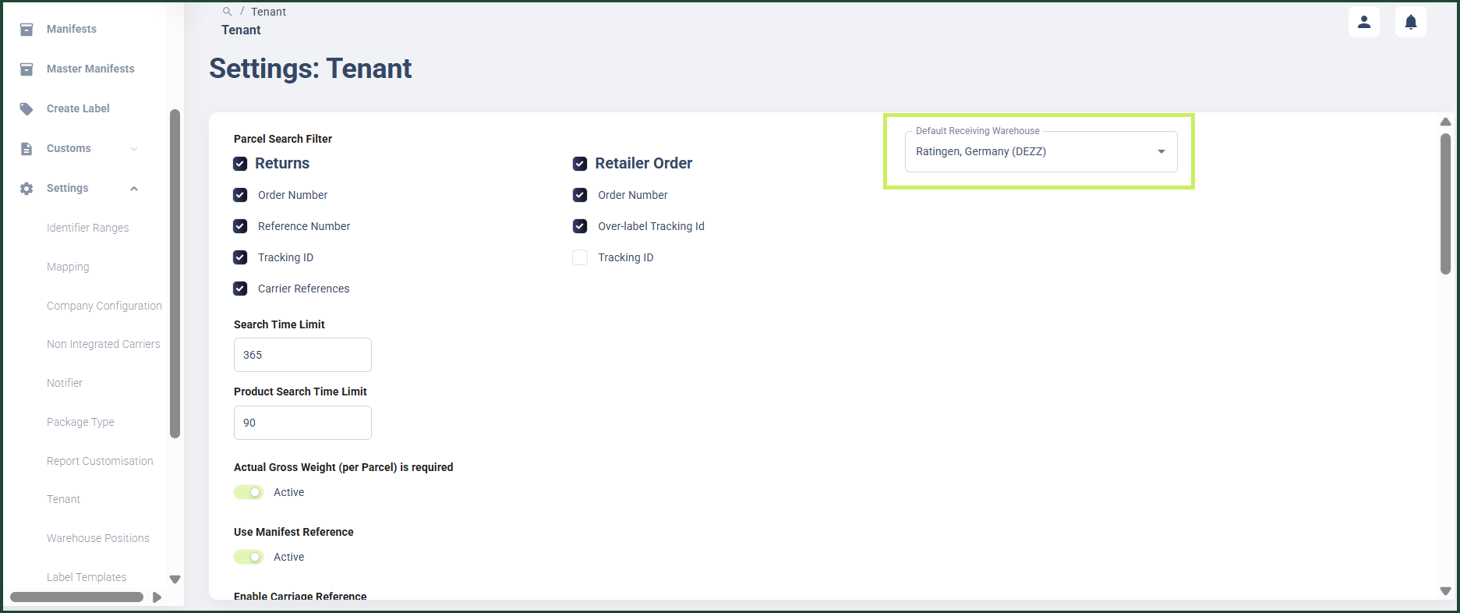Open Mapping settings page
Screen dimensions: 1460x613
pos(68,267)
